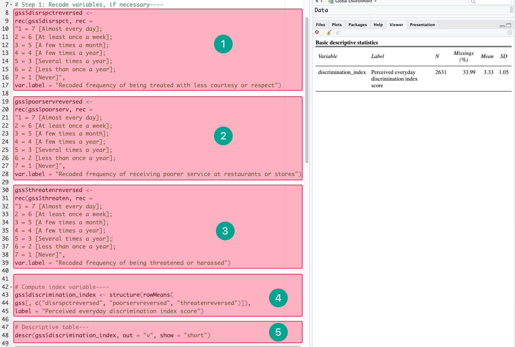Click the editor vertical scrollbar

[307, 90]
